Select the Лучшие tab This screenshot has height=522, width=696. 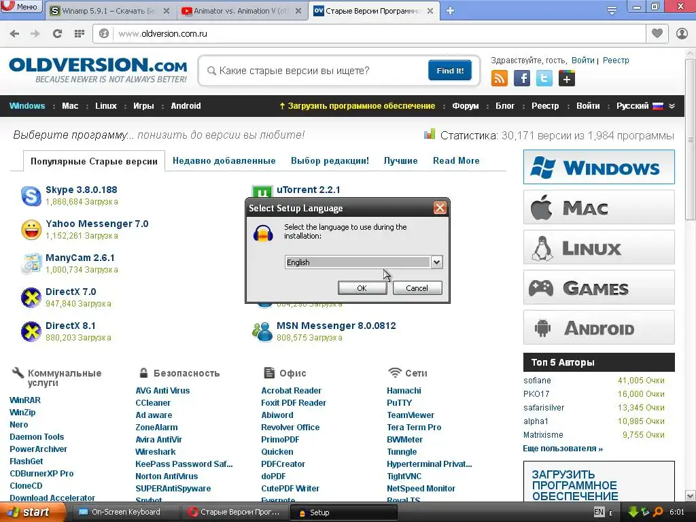[400, 160]
